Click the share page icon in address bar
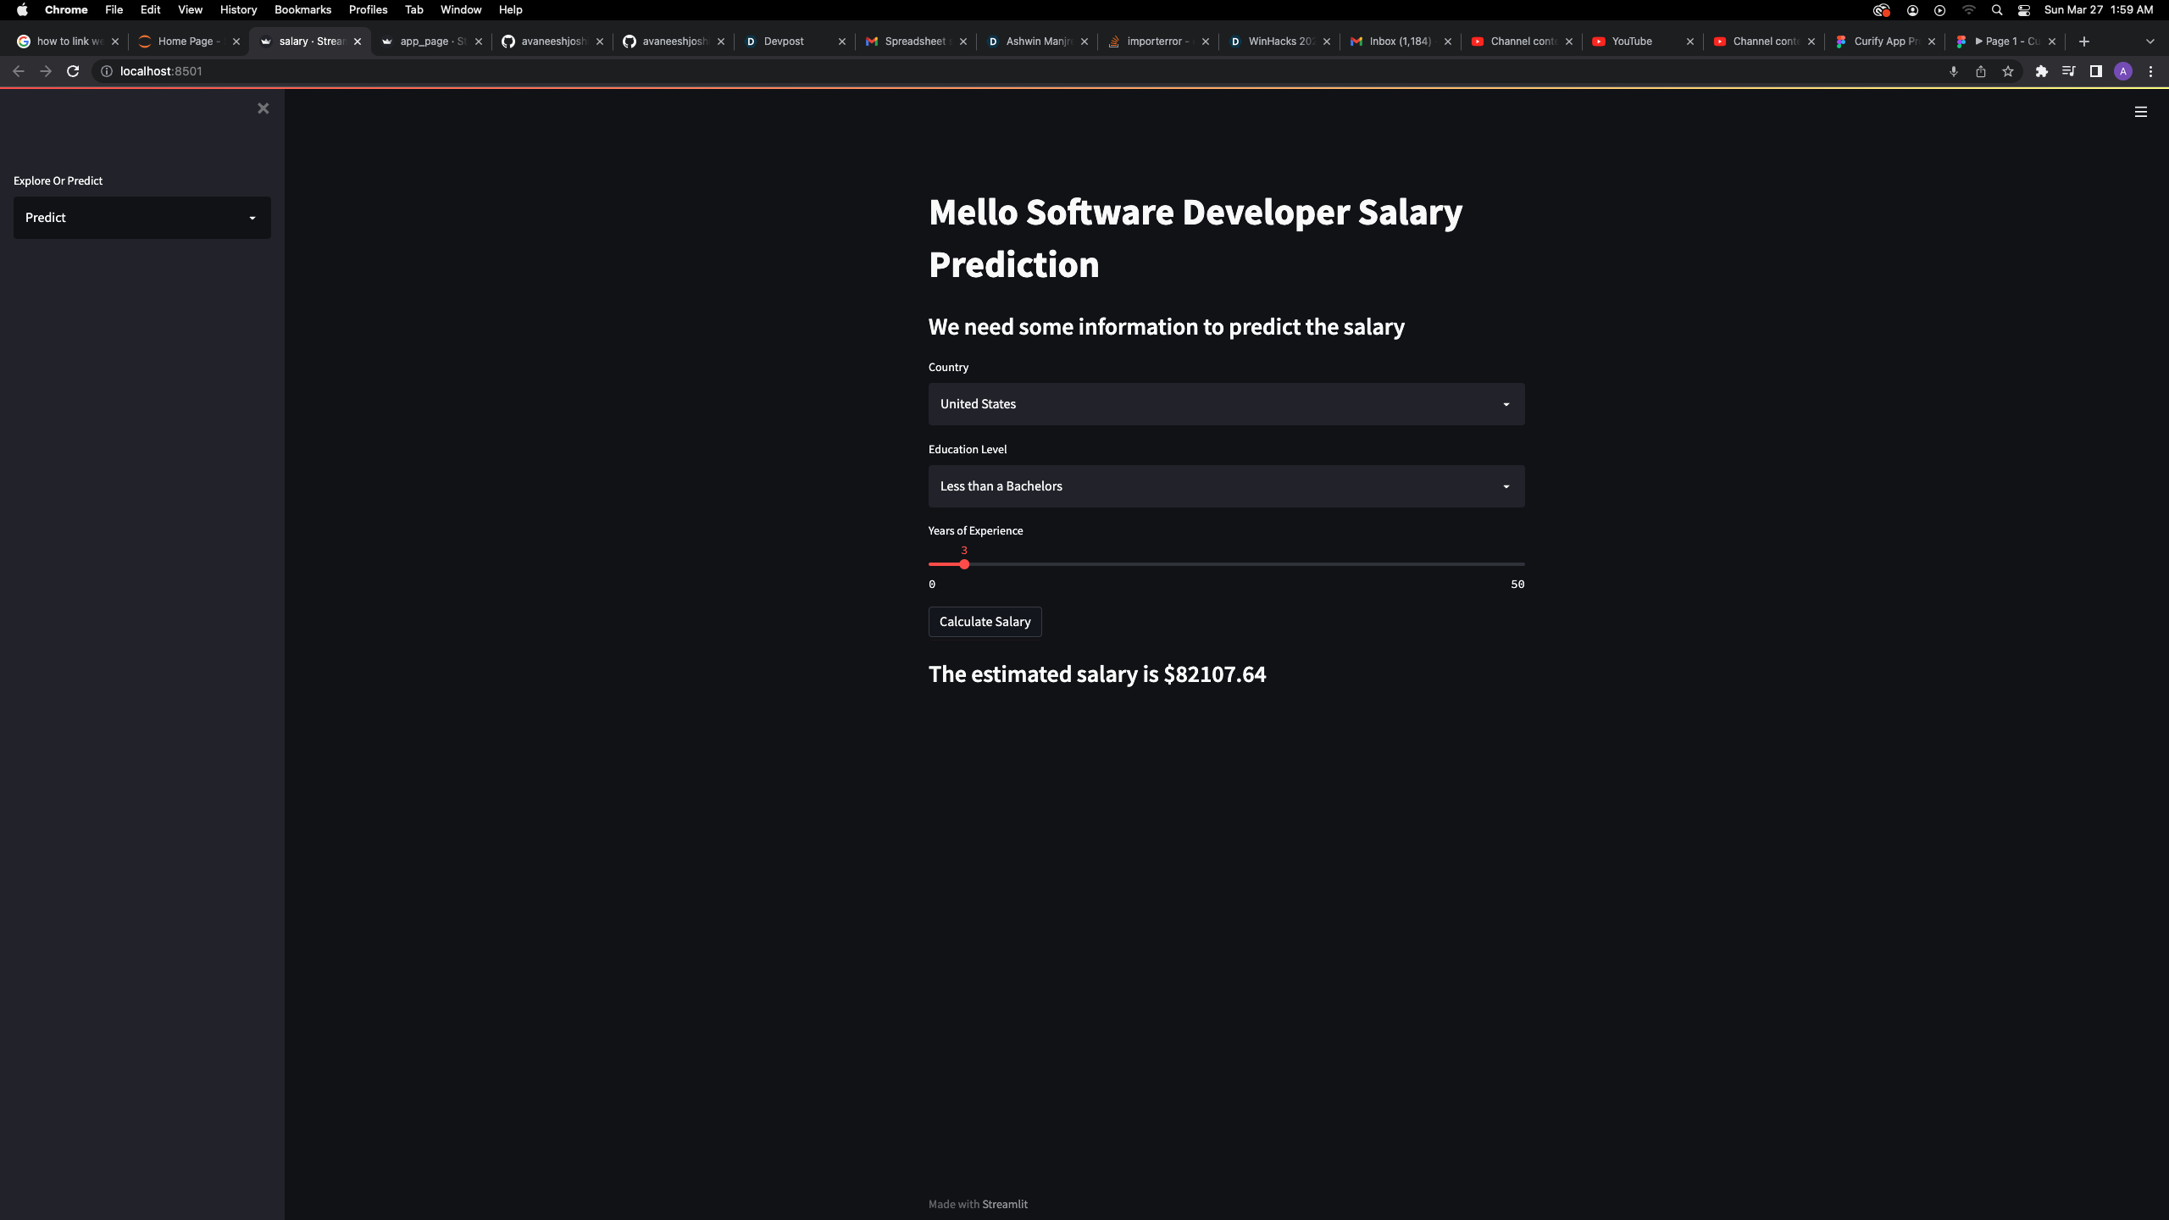2169x1220 pixels. 1980,71
